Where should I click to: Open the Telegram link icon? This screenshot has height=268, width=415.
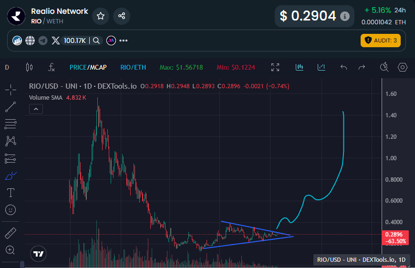43,41
